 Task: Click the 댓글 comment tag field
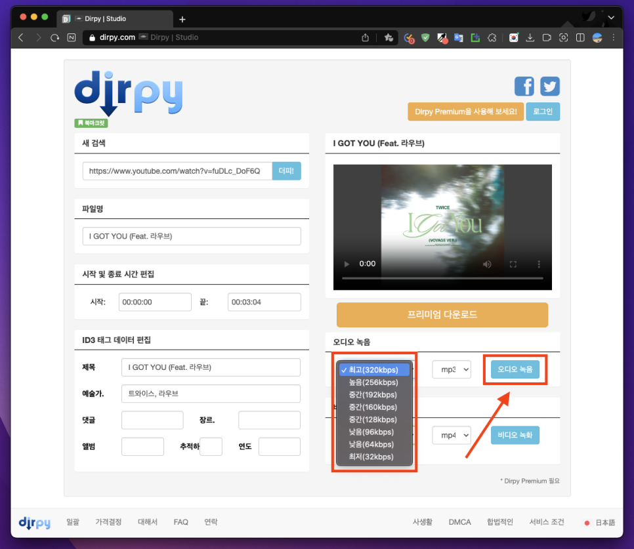click(x=152, y=420)
